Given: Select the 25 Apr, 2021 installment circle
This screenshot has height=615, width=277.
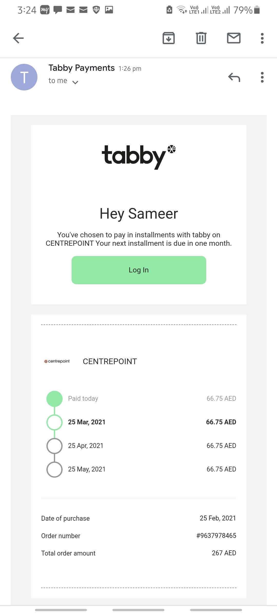Looking at the screenshot, I should [54, 446].
